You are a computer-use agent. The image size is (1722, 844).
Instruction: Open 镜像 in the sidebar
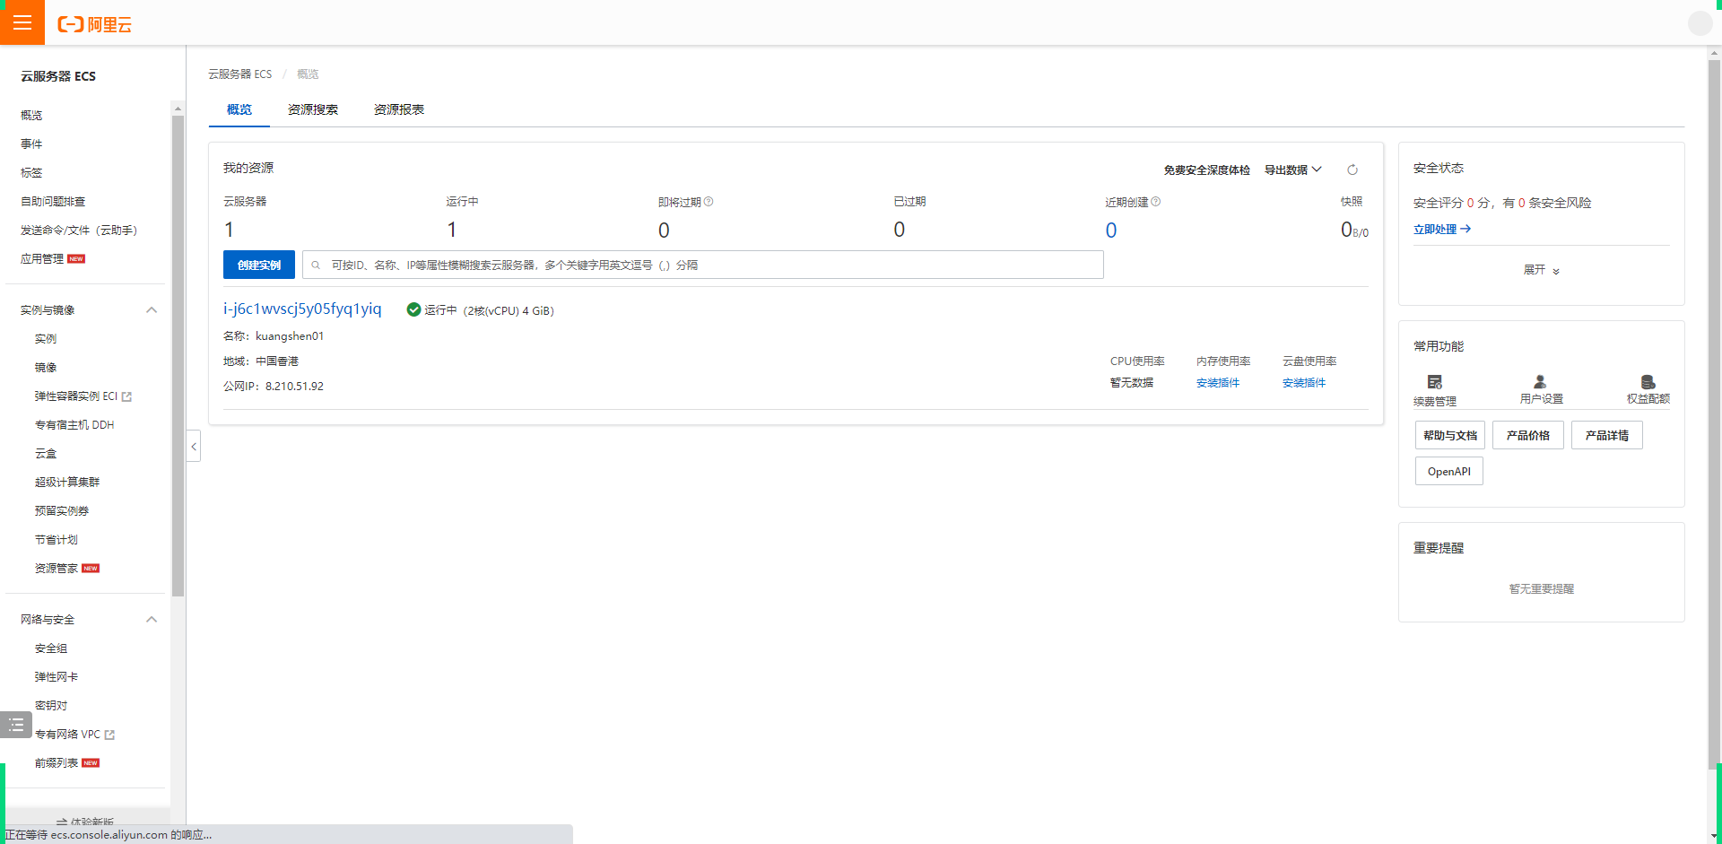click(x=46, y=367)
